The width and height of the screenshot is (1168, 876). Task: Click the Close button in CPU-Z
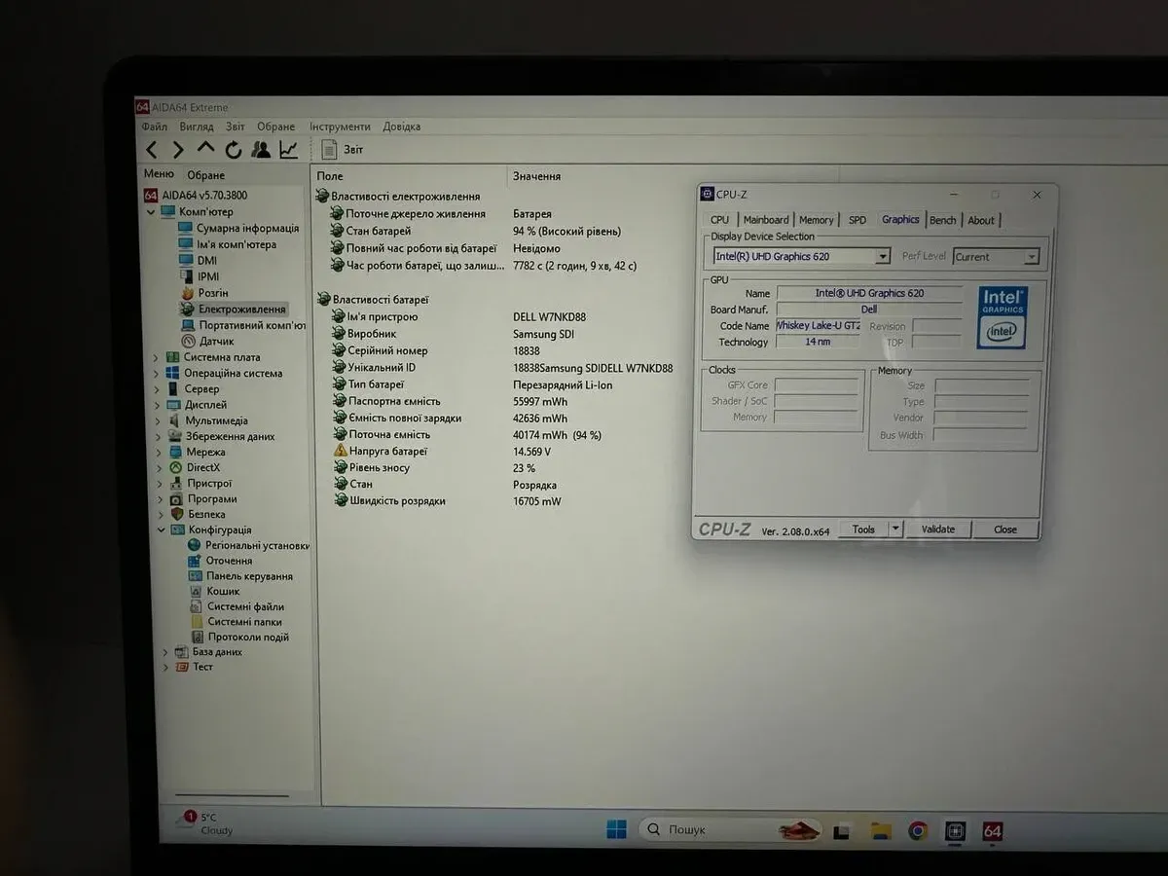pos(1005,529)
